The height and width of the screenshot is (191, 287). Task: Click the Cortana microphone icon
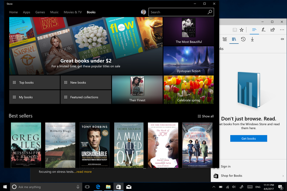click(78, 187)
